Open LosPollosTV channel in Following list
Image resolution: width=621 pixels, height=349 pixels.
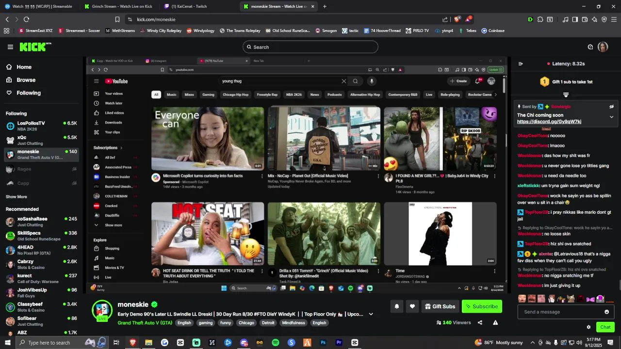pos(42,126)
